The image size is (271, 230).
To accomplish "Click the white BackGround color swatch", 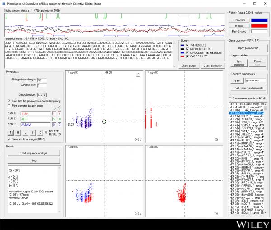I will pyautogui.click(x=259, y=31).
